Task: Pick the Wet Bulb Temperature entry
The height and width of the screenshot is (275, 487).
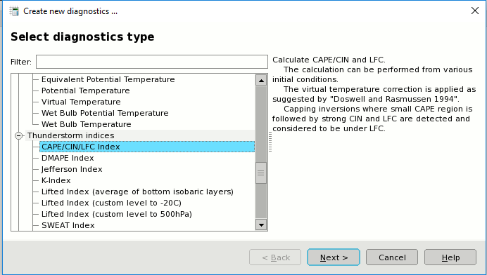Action: pyautogui.click(x=87, y=124)
